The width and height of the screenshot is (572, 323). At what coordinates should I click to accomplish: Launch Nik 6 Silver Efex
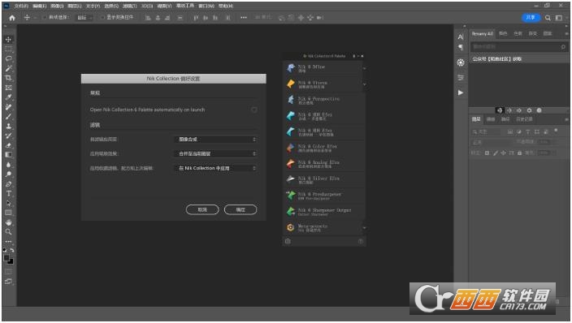(325, 179)
